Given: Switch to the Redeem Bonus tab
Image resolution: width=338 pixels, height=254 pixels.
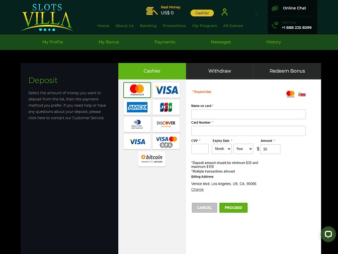Looking at the screenshot, I should click(287, 71).
